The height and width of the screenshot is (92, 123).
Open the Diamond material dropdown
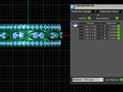(x=101, y=80)
